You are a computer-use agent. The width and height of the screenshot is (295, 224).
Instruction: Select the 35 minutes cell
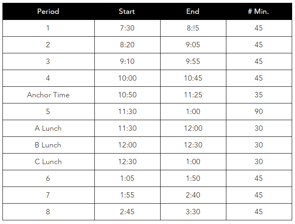pos(259,95)
